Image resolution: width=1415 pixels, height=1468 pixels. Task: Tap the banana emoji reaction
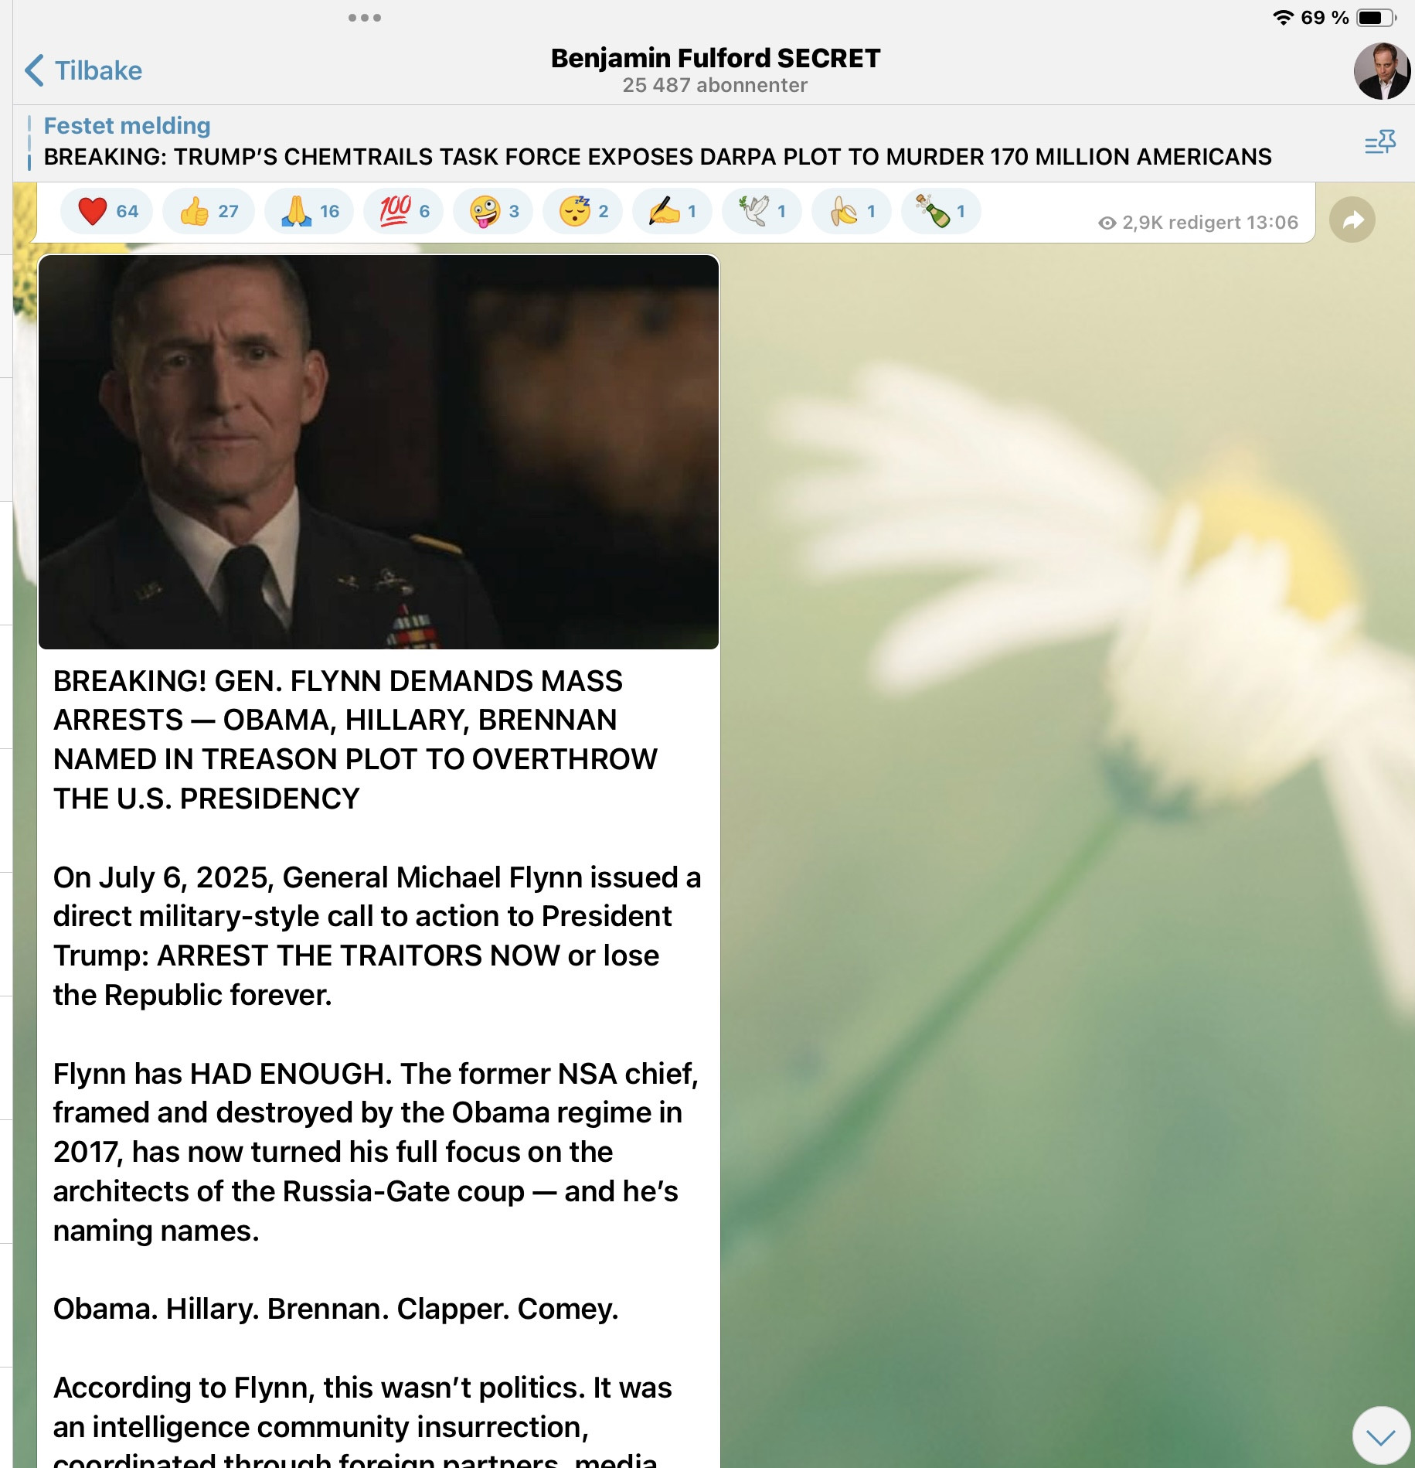click(852, 211)
